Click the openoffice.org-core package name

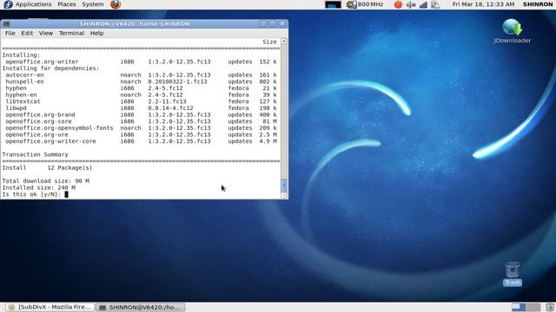coord(38,121)
